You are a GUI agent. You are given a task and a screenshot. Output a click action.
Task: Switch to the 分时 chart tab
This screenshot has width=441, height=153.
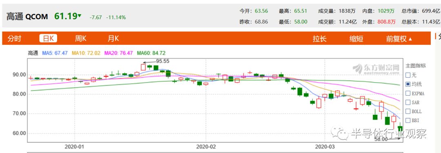point(14,39)
